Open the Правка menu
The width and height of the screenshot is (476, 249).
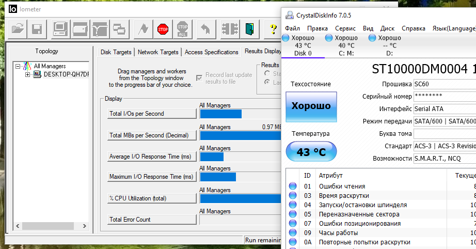pyautogui.click(x=317, y=28)
